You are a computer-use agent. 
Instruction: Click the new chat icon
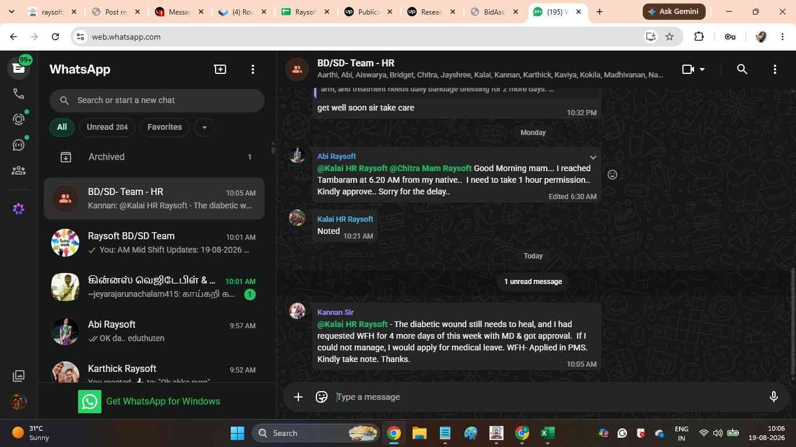click(x=220, y=69)
